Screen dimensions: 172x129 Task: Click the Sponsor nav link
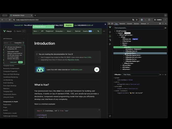[x=78, y=31]
